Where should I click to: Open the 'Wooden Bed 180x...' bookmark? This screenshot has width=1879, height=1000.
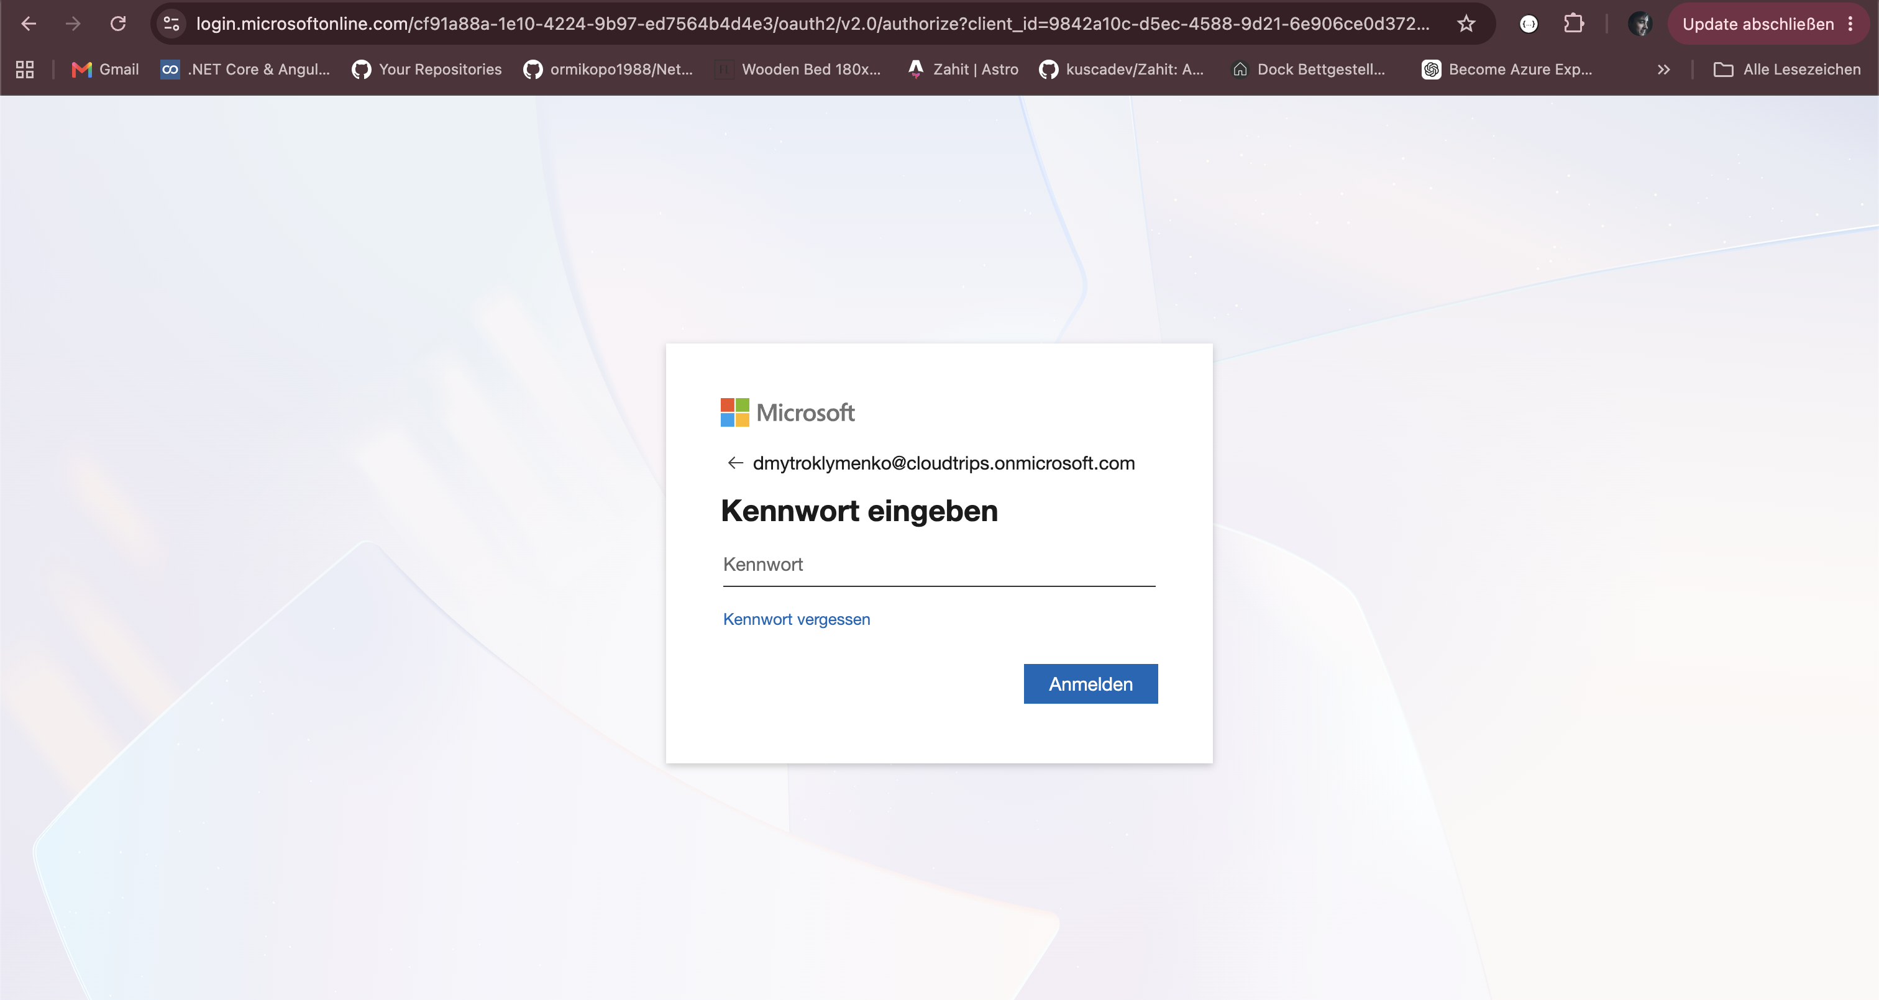798,70
